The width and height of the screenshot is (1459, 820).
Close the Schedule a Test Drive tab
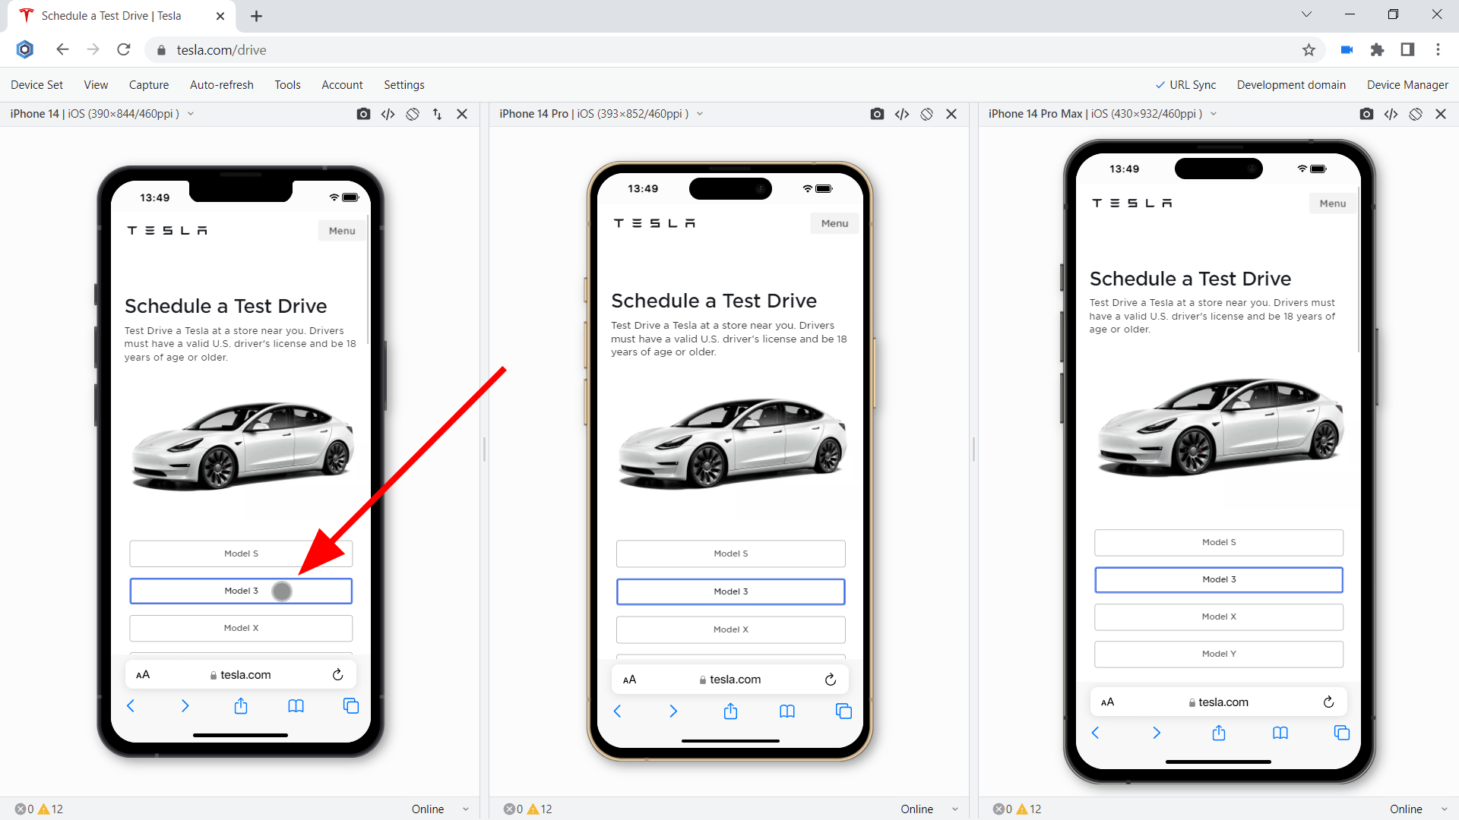[x=220, y=16]
